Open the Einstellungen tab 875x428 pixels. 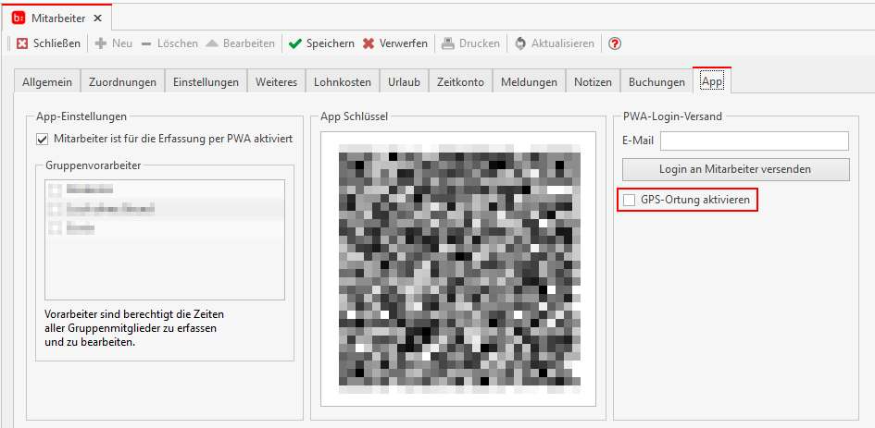[206, 82]
